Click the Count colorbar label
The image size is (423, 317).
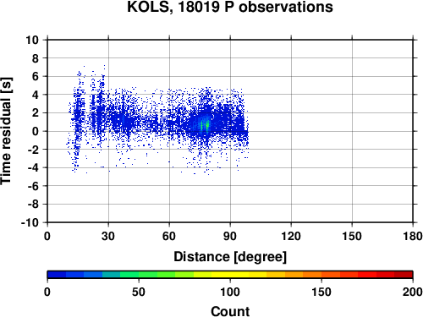tap(230, 311)
